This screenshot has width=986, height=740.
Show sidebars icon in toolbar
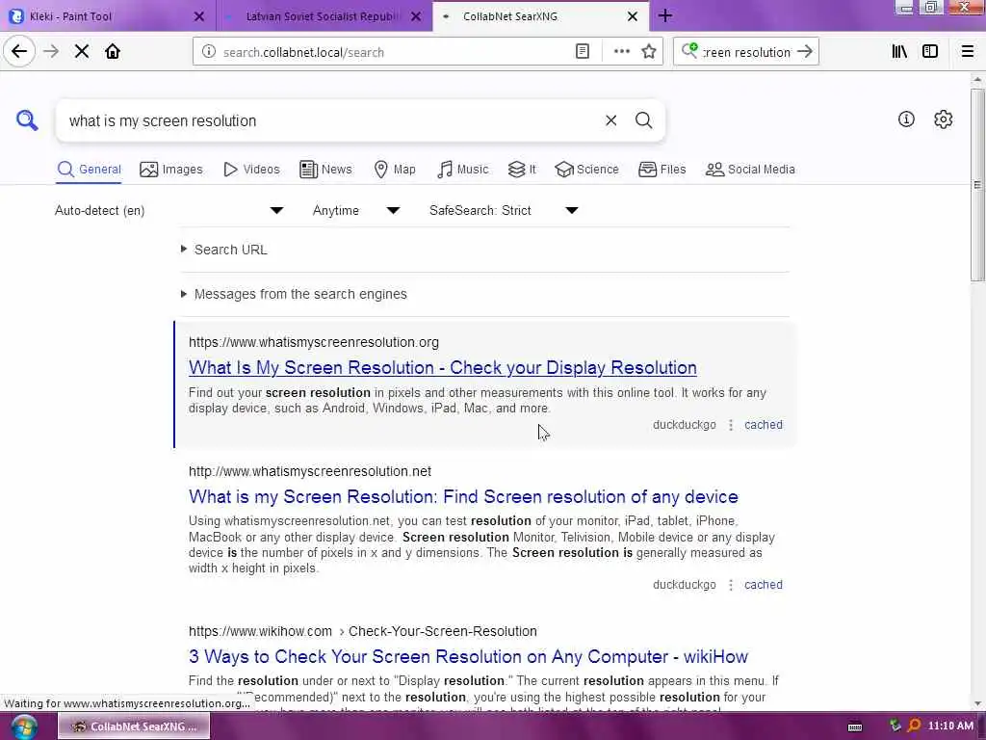pyautogui.click(x=930, y=52)
